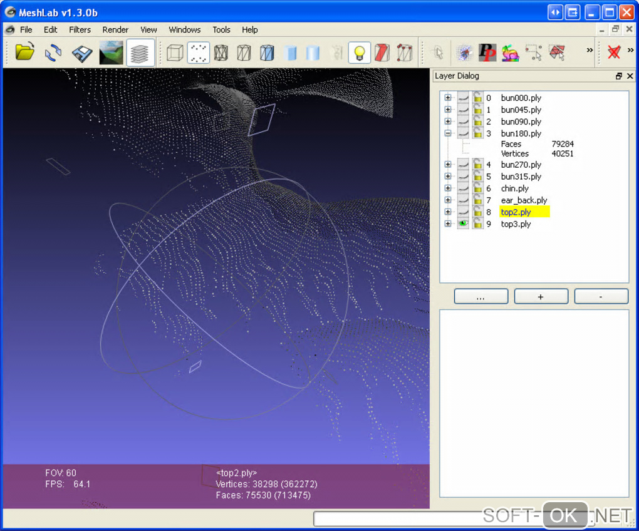Image resolution: width=639 pixels, height=531 pixels.
Task: Toggle the lock icon for chin.ply
Action: 477,188
